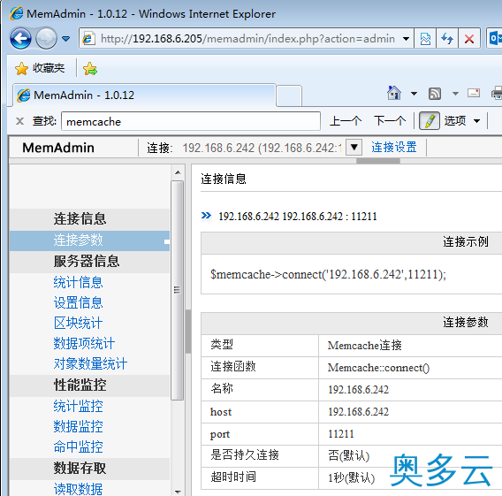The width and height of the screenshot is (502, 496).
Task: Click the 性能监控 sidebar heading
Action: tap(80, 385)
